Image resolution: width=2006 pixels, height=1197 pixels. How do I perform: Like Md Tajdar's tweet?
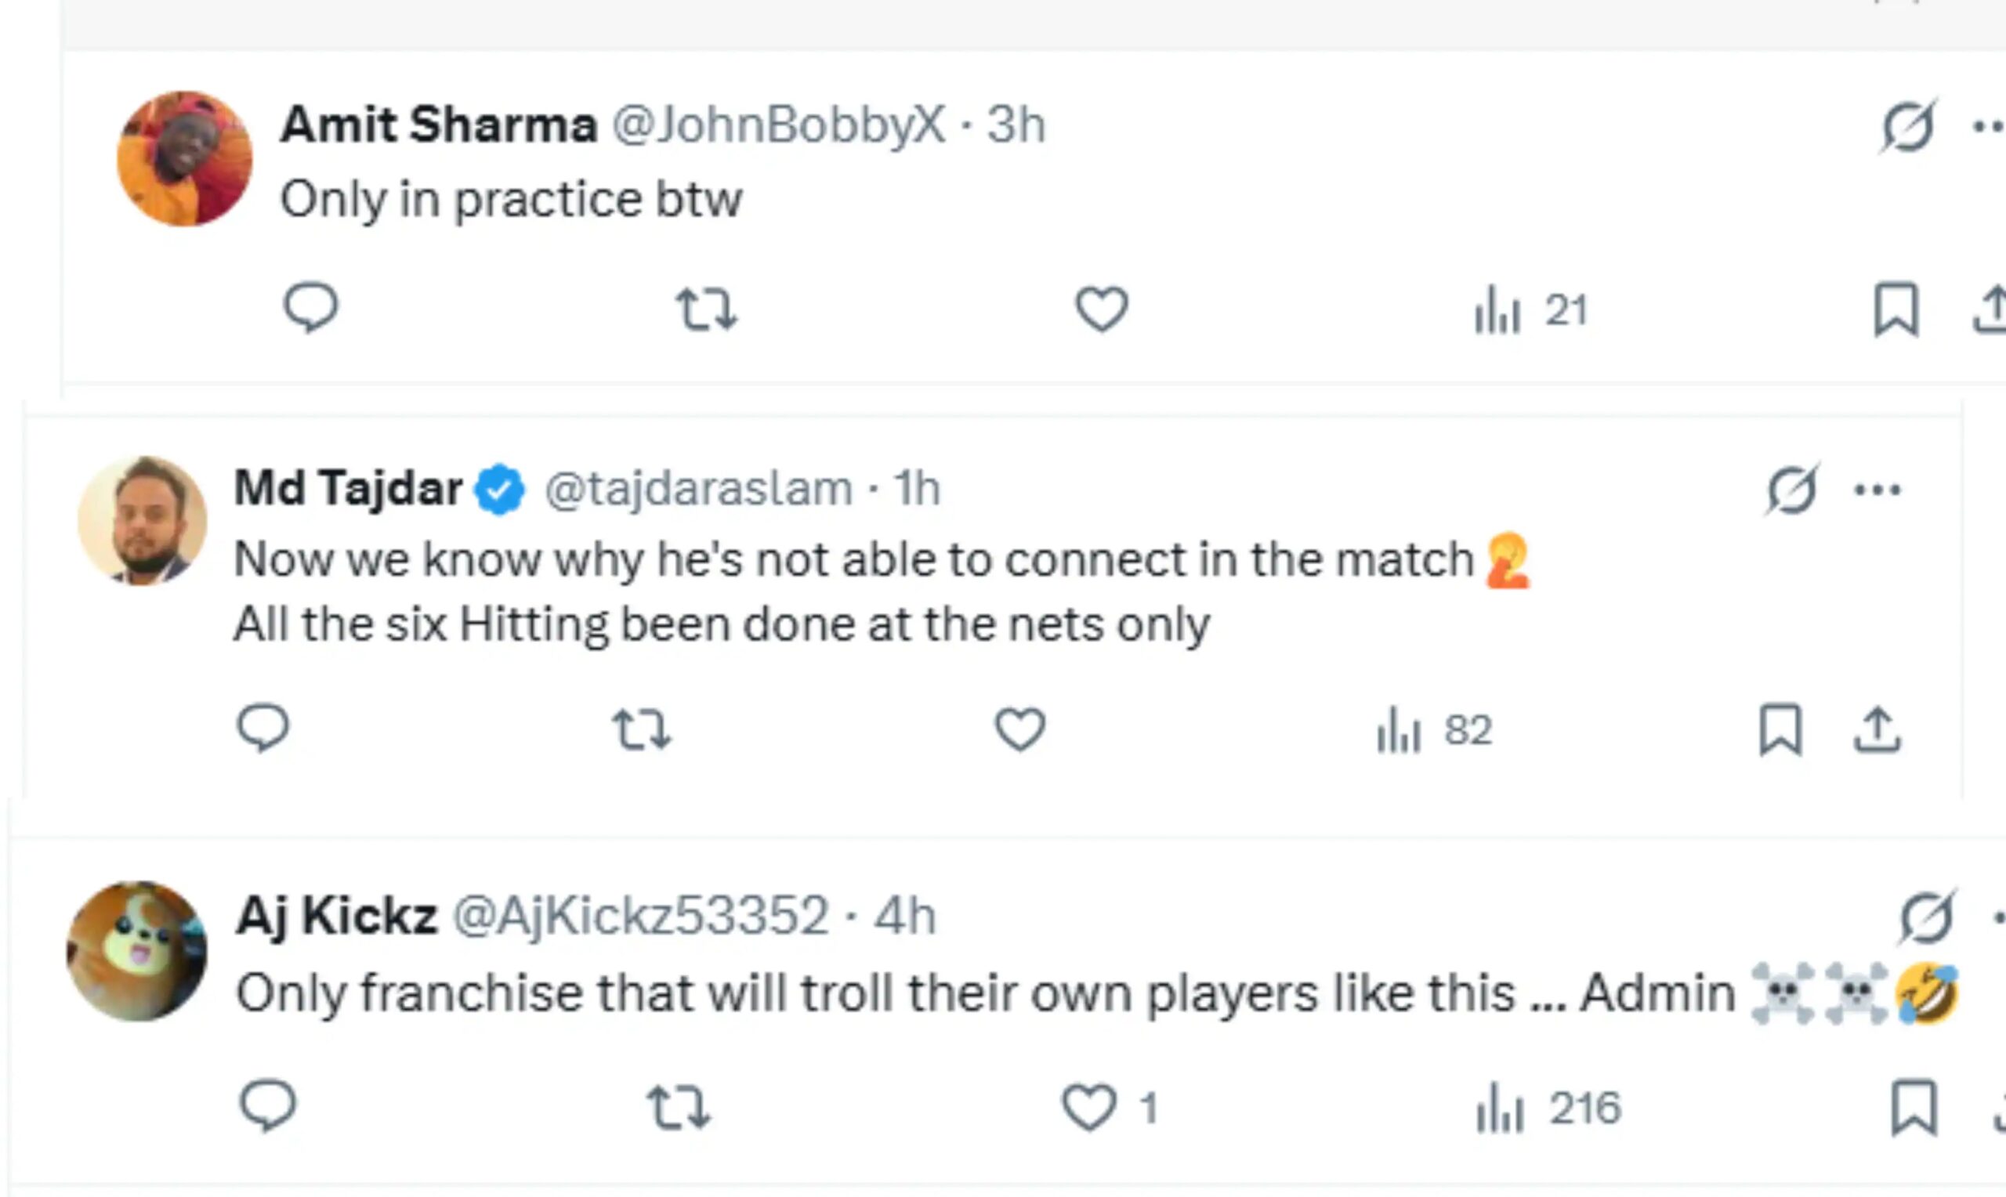1019,730
